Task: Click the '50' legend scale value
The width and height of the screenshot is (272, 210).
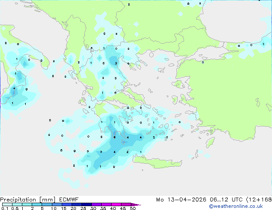Action: coord(133,208)
